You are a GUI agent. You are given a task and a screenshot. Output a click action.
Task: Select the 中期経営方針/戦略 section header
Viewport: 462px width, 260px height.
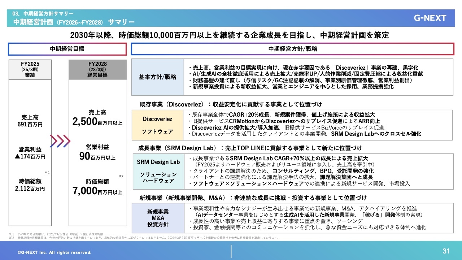pos(292,49)
